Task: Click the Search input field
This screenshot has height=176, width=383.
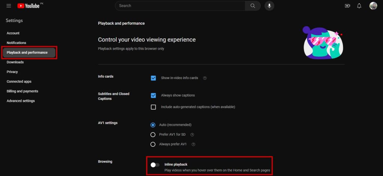Action: point(180,6)
